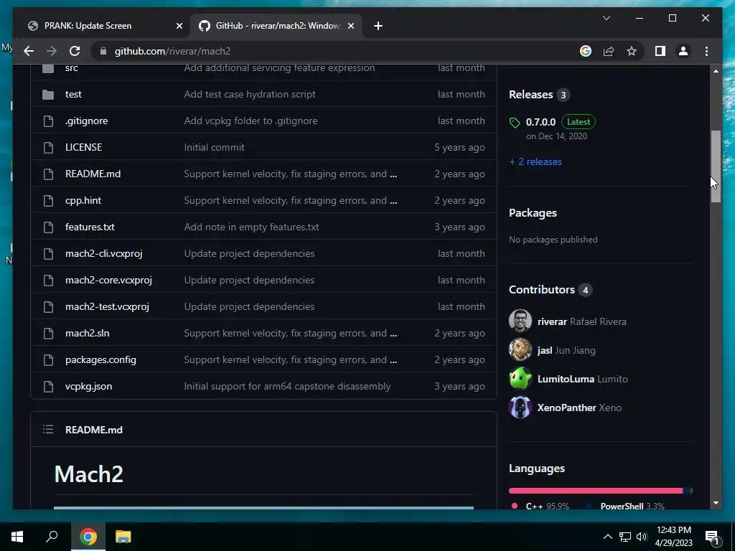Viewport: 735px width, 551px height.
Task: Open the Releases section heading
Action: [530, 95]
